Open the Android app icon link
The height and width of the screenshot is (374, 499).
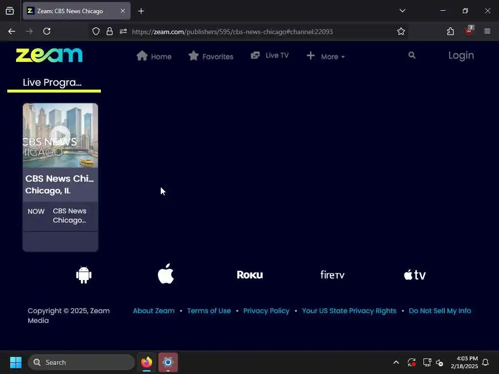click(84, 275)
